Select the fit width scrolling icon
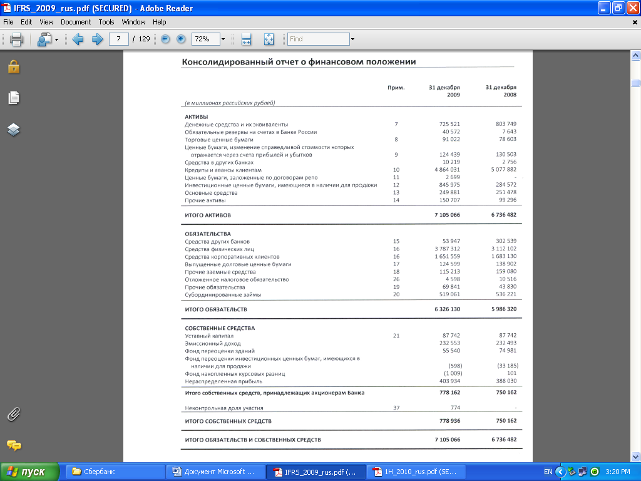 tap(246, 39)
